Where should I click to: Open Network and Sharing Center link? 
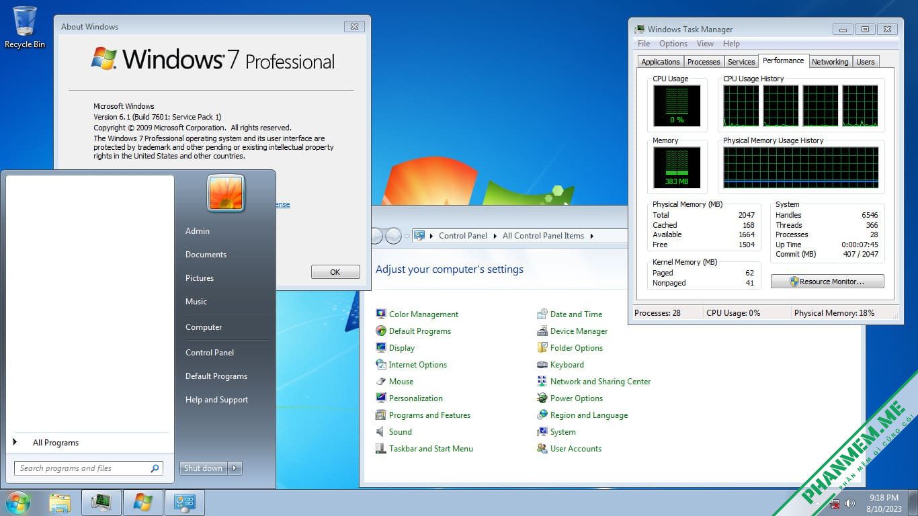coord(600,382)
